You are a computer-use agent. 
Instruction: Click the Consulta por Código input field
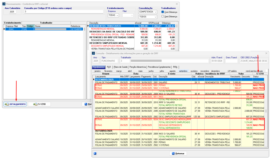point(64,12)
